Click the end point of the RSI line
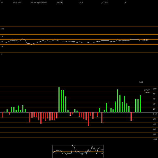 (140, 41)
